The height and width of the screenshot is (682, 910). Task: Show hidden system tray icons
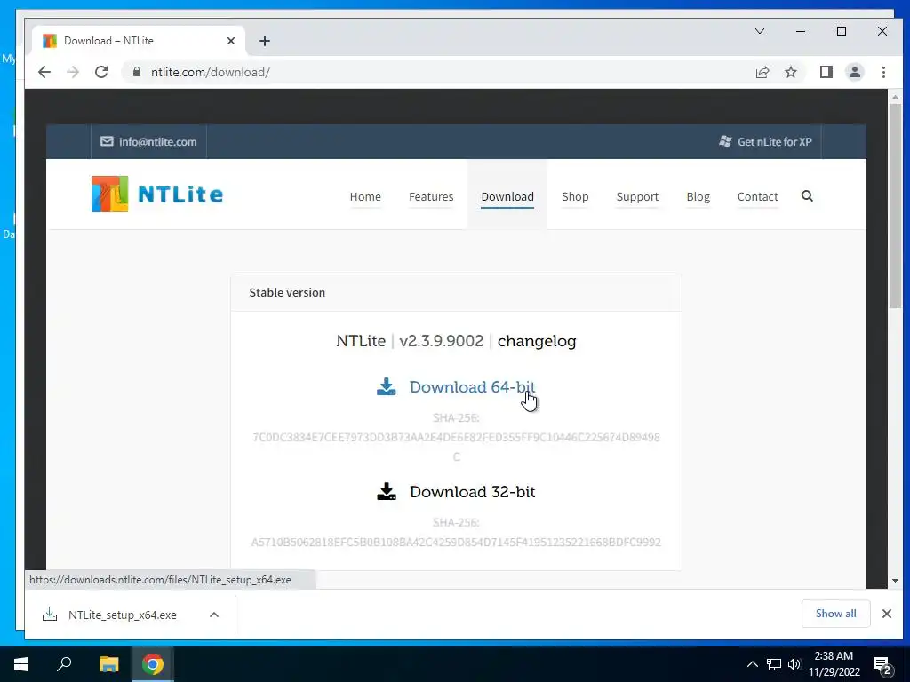(x=752, y=664)
